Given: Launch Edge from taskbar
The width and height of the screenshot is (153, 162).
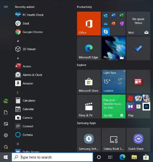Looking at the screenshot, I should pyautogui.click(x=122, y=157).
